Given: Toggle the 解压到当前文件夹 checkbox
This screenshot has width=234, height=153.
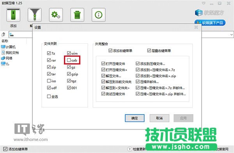Looking at the screenshot, I should click(103, 82).
